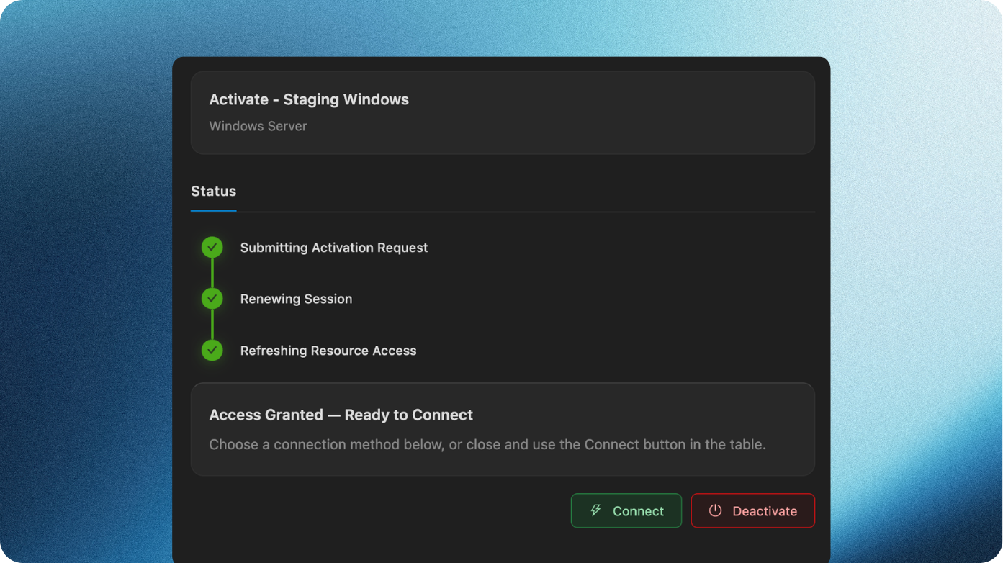This screenshot has width=1003, height=563.
Task: Click the Connect button
Action: (x=626, y=510)
